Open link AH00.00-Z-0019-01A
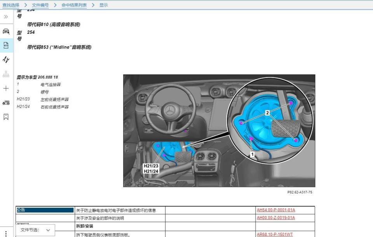This screenshot has width=373, height=237. [276, 218]
